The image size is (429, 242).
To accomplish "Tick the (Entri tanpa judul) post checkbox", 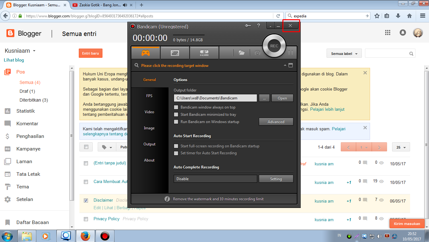I will tap(86, 163).
